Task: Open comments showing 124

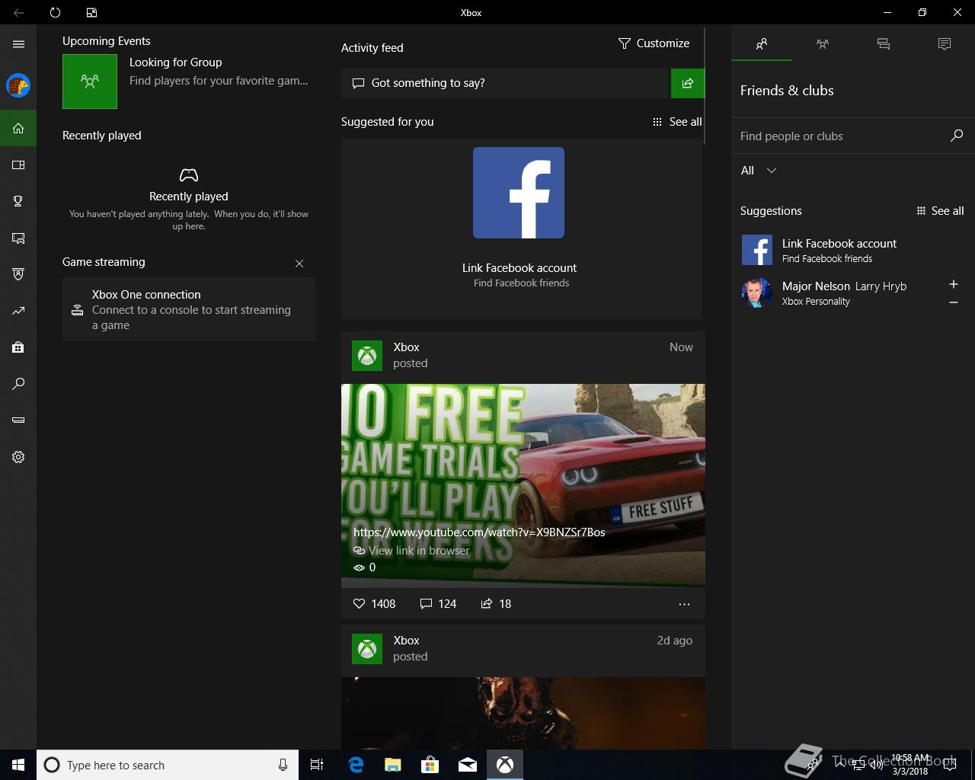Action: click(x=438, y=603)
